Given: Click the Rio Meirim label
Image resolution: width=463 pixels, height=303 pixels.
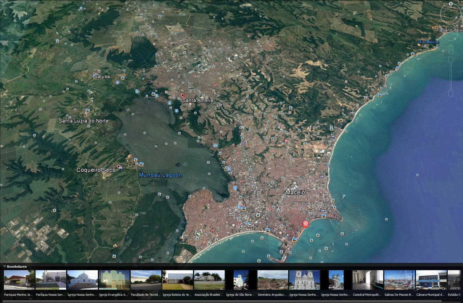Looking at the screenshot, I should click(429, 42).
